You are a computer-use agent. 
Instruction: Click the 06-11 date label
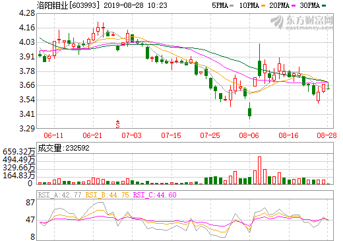pyautogui.click(x=53, y=135)
